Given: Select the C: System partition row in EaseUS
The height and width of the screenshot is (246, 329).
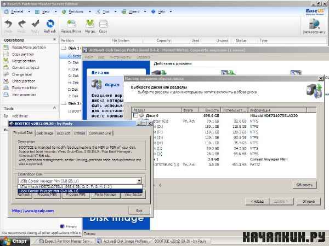Looking at the screenshot, I should (x=71, y=56).
